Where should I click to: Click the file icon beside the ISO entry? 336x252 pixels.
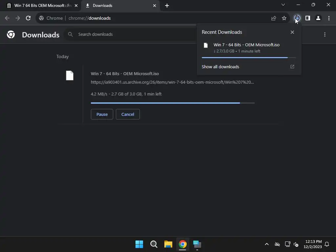pyautogui.click(x=70, y=75)
